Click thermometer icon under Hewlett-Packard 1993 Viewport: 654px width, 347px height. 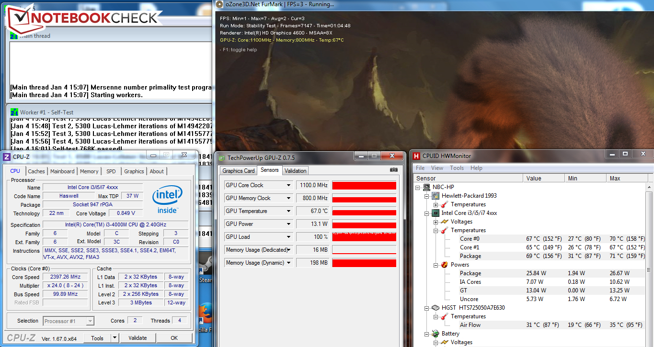[x=445, y=204]
